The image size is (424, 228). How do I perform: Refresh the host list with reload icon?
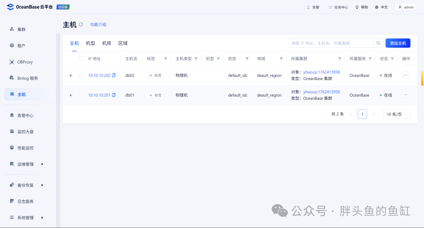(x=81, y=25)
